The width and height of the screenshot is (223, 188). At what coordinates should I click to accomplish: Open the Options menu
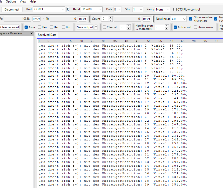(x=11, y=2)
